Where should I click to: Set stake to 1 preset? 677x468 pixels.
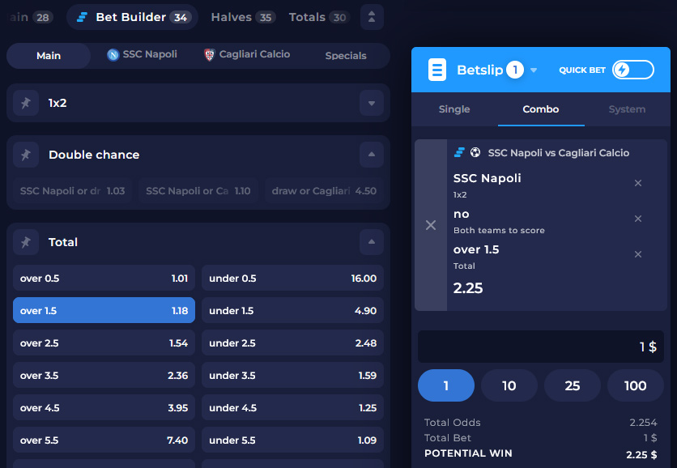click(x=446, y=385)
